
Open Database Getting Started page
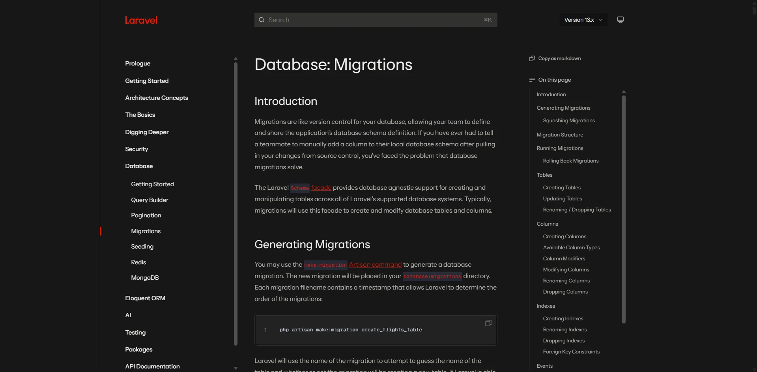(152, 184)
